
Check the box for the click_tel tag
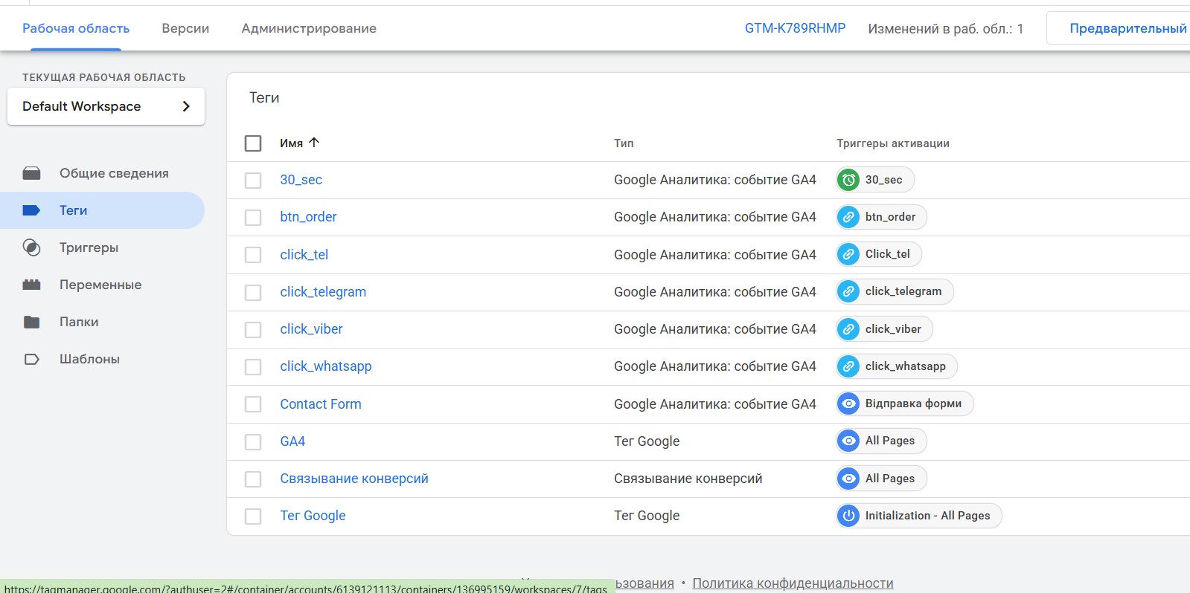[253, 255]
